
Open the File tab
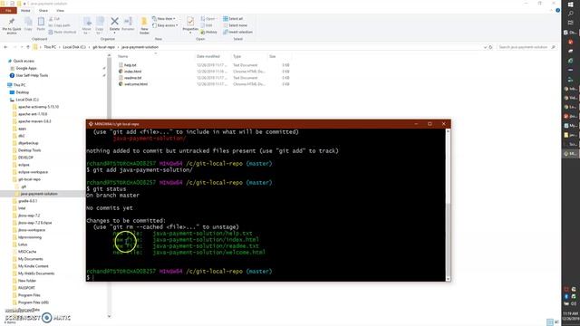[8, 10]
